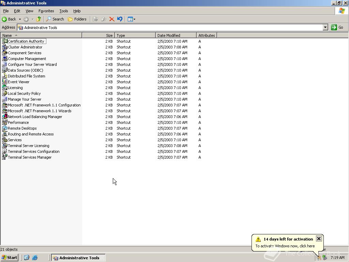Viewport: 349px width, 262px height.
Task: Select the Network Load Balancing Manager icon
Action: pyautogui.click(x=4, y=117)
